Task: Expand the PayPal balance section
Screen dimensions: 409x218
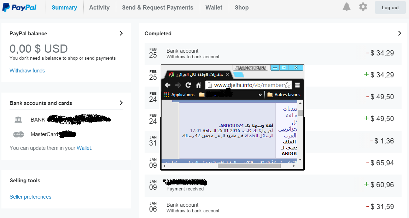Action: pos(121,33)
